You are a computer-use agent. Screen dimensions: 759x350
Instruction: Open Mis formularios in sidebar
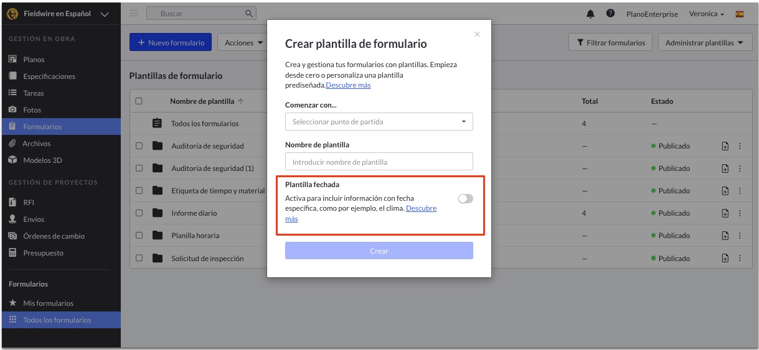pyautogui.click(x=48, y=303)
